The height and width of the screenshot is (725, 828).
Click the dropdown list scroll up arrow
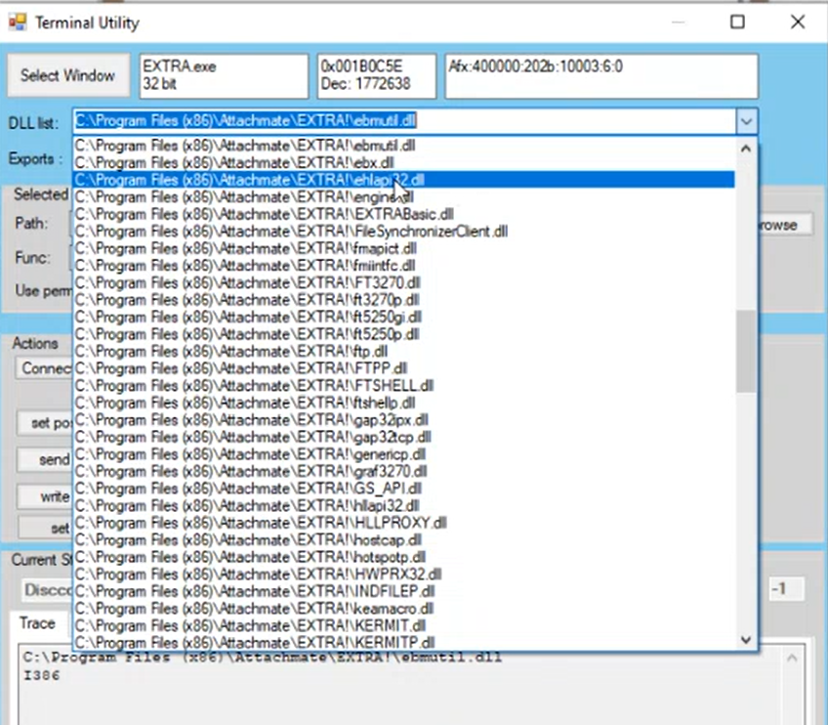[x=746, y=149]
